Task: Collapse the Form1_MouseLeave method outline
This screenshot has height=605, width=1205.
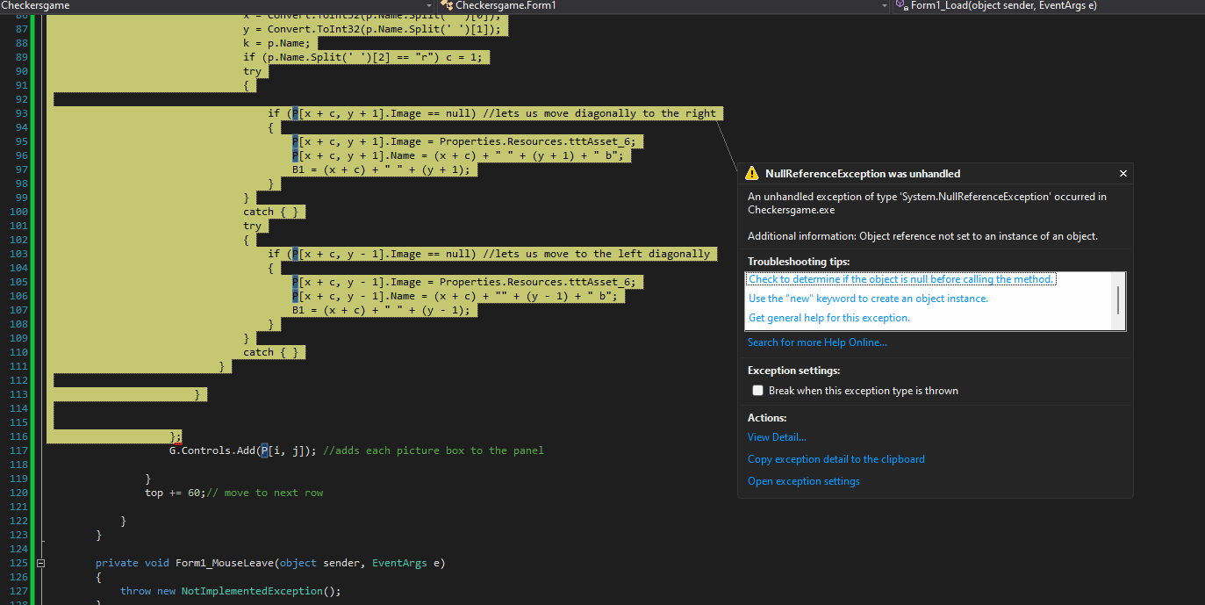Action: click(x=41, y=563)
